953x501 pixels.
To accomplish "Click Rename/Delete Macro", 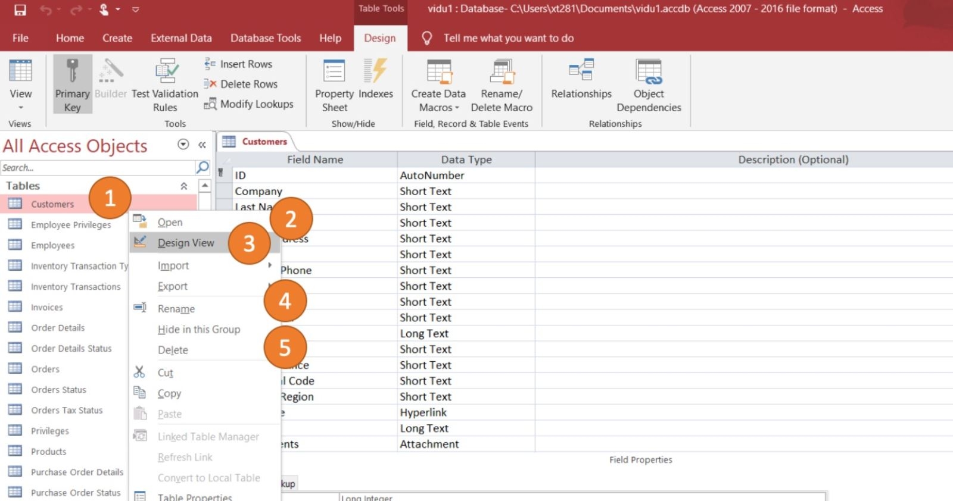I will pos(502,85).
